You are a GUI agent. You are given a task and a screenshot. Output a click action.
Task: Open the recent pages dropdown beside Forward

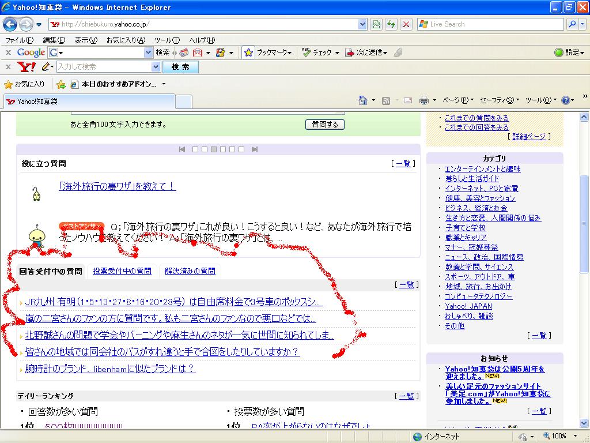tap(39, 25)
